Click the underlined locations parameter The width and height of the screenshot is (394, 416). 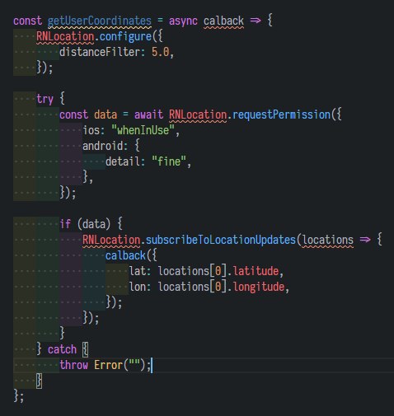tap(328, 240)
